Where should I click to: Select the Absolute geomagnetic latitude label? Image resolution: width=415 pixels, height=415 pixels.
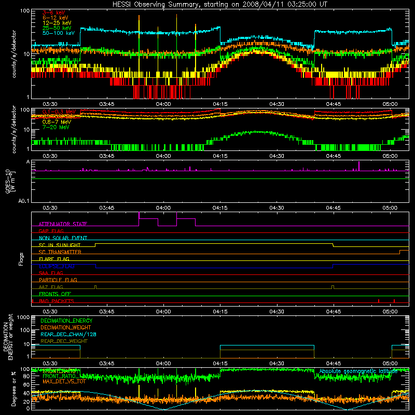[358, 371]
